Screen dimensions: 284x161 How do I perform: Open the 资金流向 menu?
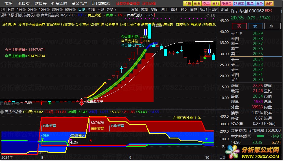coord(79,3)
